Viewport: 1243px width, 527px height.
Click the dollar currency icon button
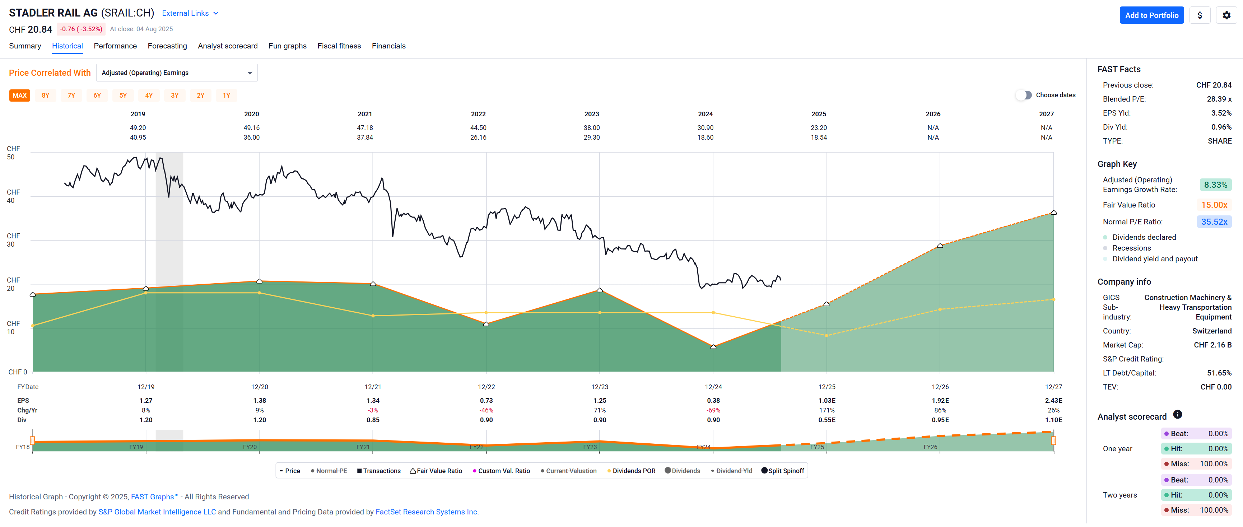(1200, 15)
